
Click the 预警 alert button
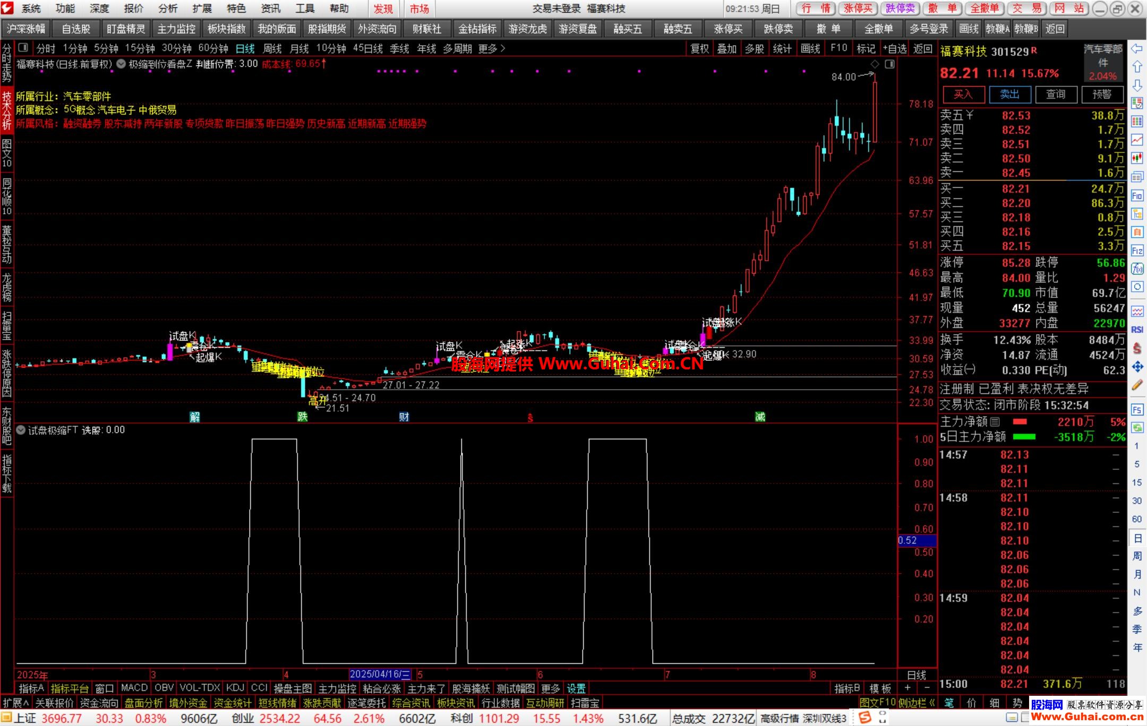click(x=1102, y=94)
